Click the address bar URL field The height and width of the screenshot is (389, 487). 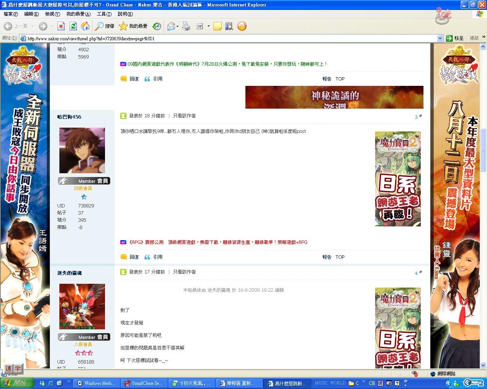point(231,38)
